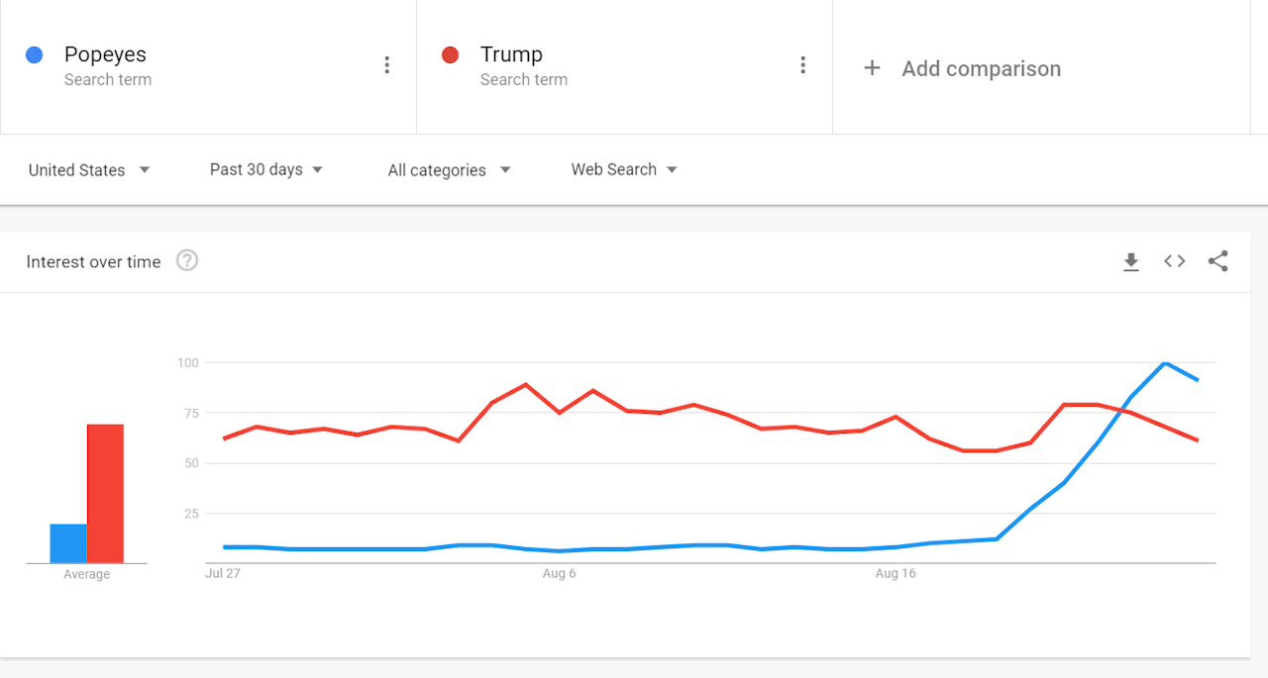Click the Aug 6 date label
1268x678 pixels.
pos(559,574)
